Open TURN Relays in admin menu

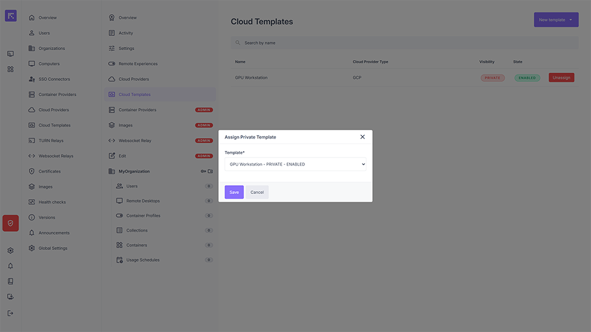coord(51,141)
